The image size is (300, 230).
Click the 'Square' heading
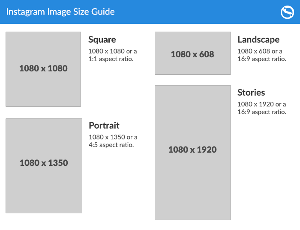pos(102,40)
